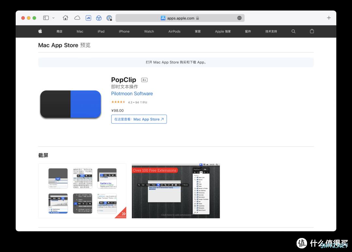
Task: Open the Over 100 Free Extensions screenshot
Action: point(176,191)
